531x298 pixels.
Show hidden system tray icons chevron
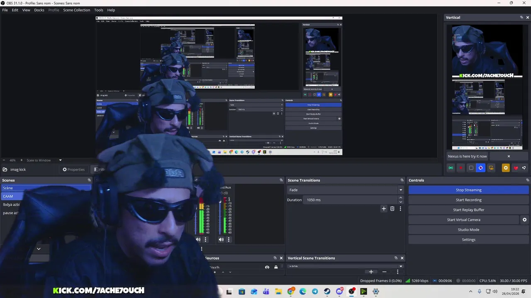pos(470,291)
